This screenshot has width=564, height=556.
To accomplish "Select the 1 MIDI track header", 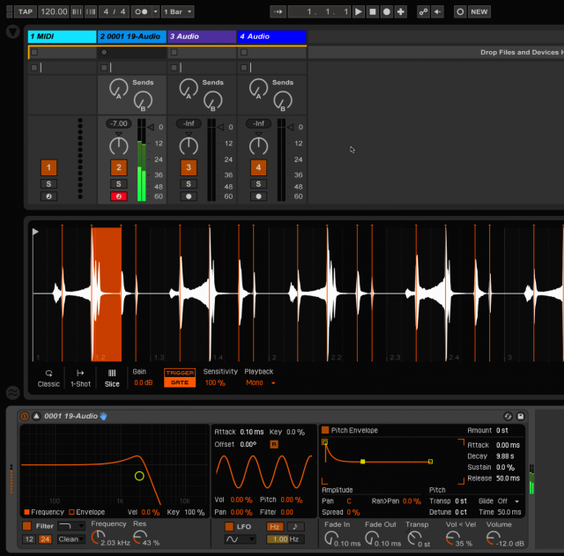I will point(62,36).
